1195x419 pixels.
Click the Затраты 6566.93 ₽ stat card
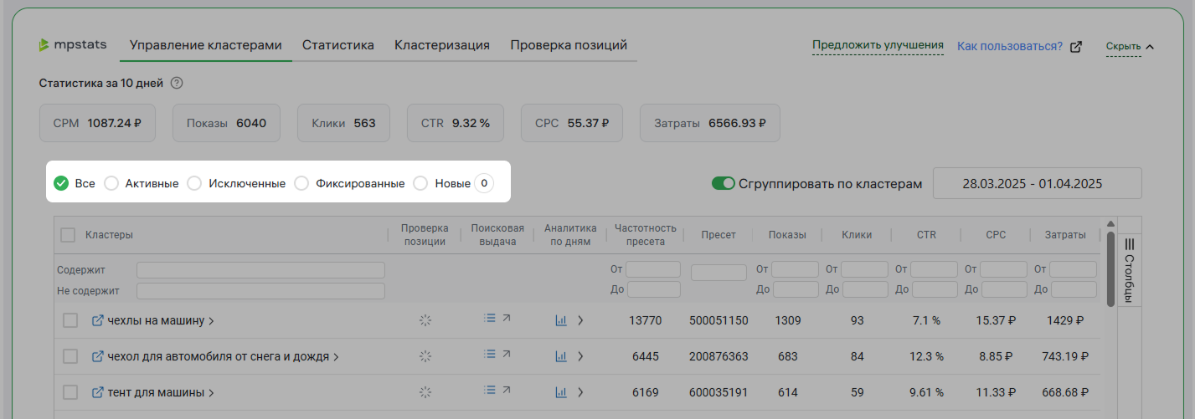click(x=710, y=123)
